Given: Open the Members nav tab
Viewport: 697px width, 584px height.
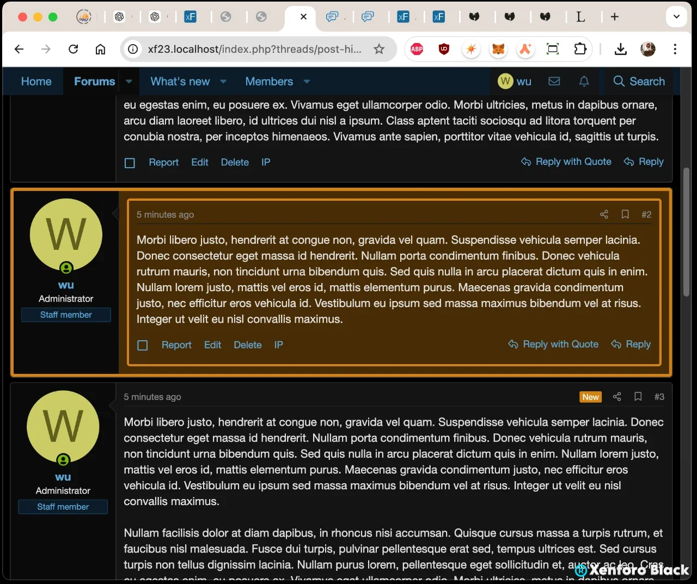Looking at the screenshot, I should pos(269,82).
